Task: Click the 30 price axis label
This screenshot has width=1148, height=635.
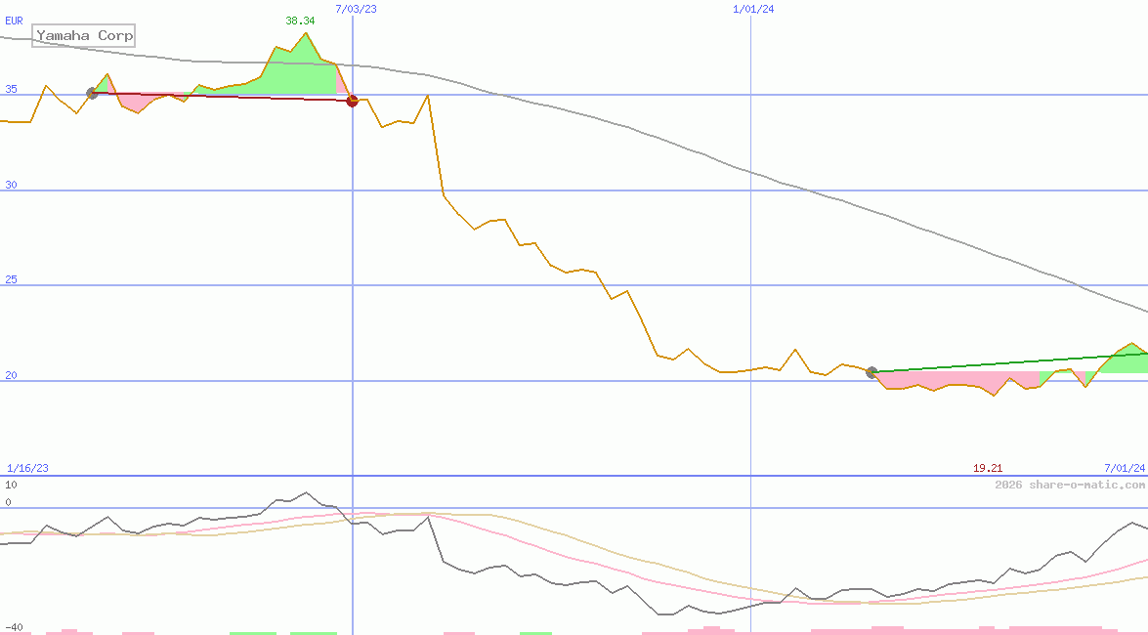Action: (12, 185)
